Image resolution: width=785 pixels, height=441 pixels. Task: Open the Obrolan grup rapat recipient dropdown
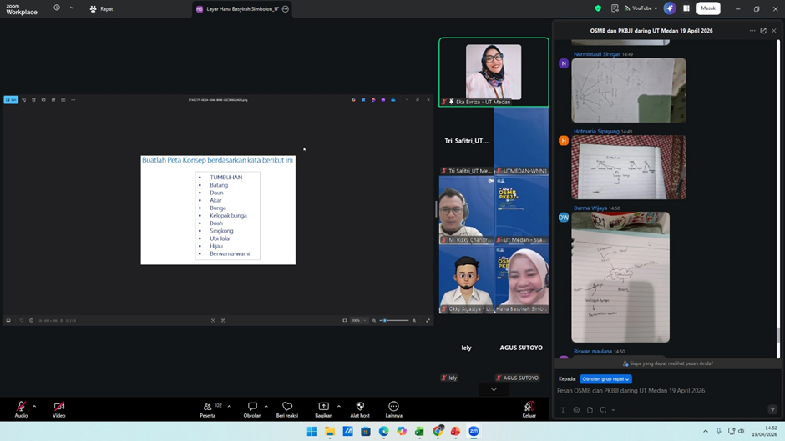pos(605,379)
